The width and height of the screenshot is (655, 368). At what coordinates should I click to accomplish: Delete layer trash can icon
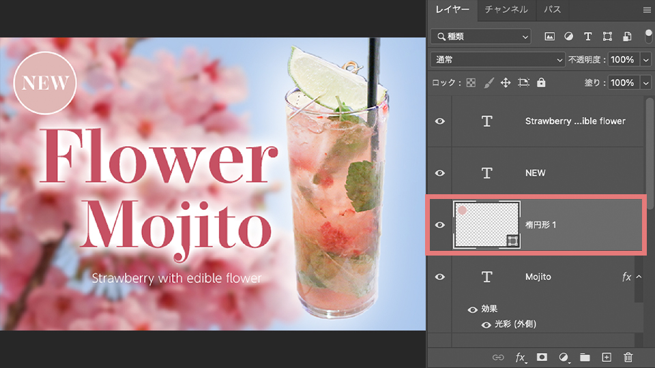pos(628,357)
